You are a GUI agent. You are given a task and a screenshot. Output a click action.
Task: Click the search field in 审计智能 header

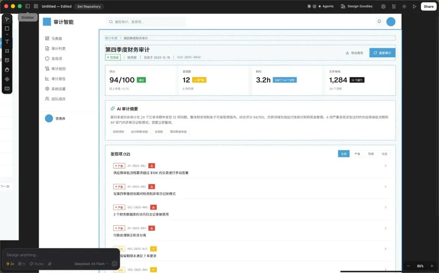pyautogui.click(x=146, y=22)
